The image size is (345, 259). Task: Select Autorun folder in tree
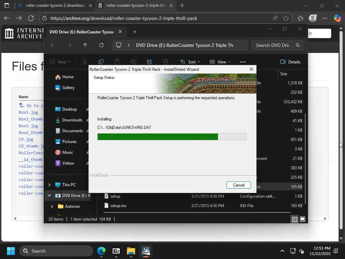[x=72, y=206]
